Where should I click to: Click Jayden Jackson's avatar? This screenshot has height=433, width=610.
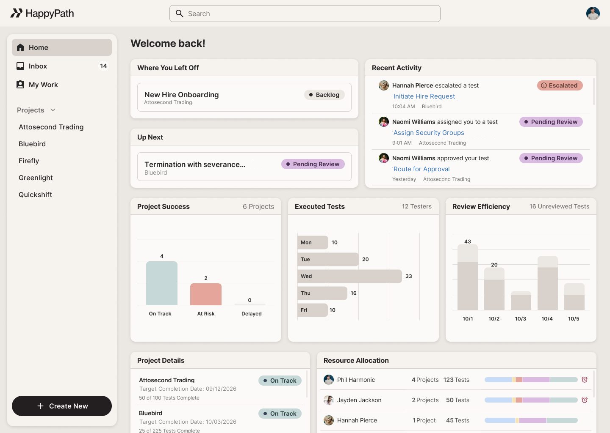click(329, 400)
